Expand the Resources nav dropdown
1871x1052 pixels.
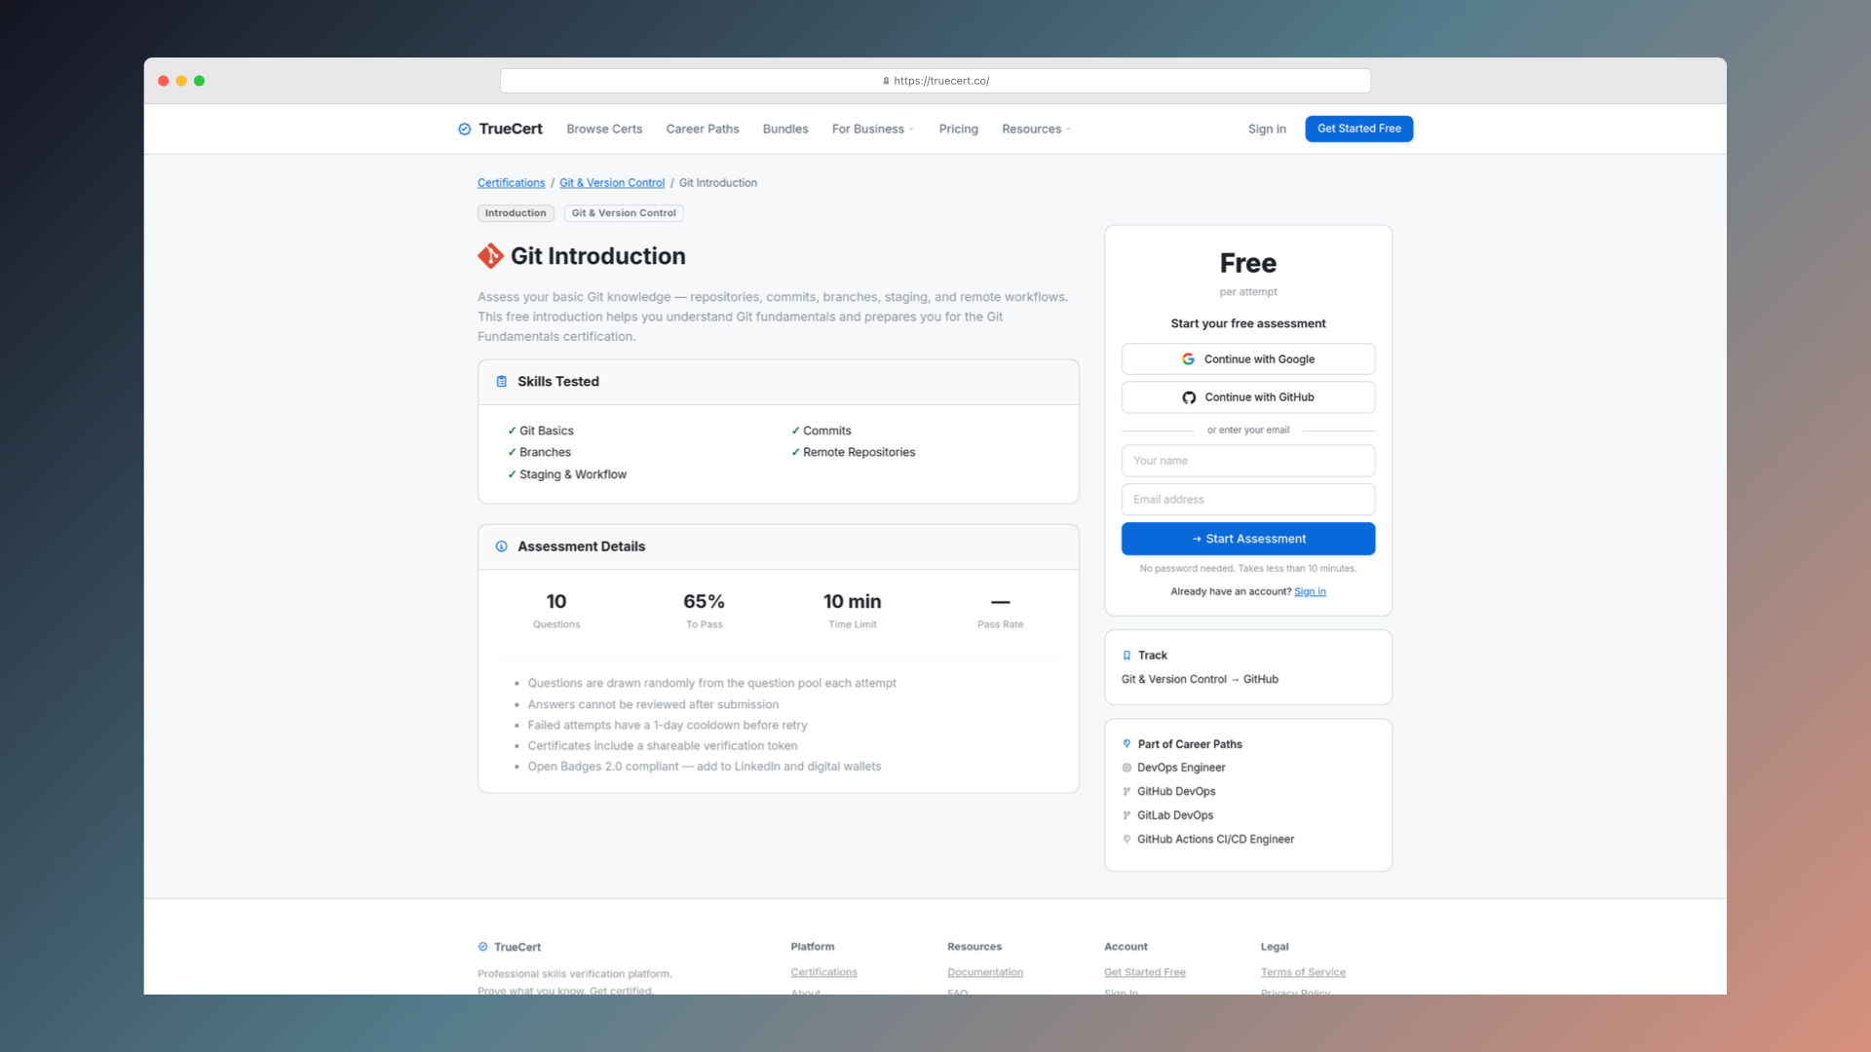(x=1036, y=129)
